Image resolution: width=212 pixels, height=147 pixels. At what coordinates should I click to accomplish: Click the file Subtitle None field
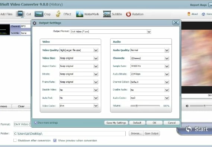[26, 33]
